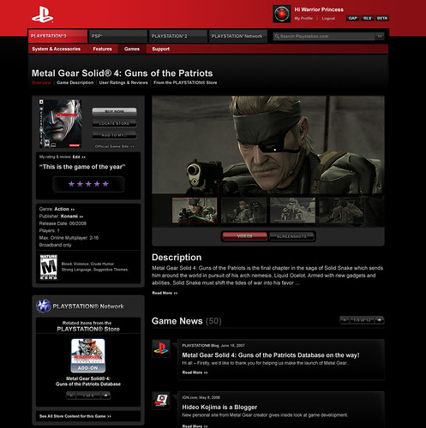
Task: Go to next Game News page arrow
Action: (x=379, y=320)
